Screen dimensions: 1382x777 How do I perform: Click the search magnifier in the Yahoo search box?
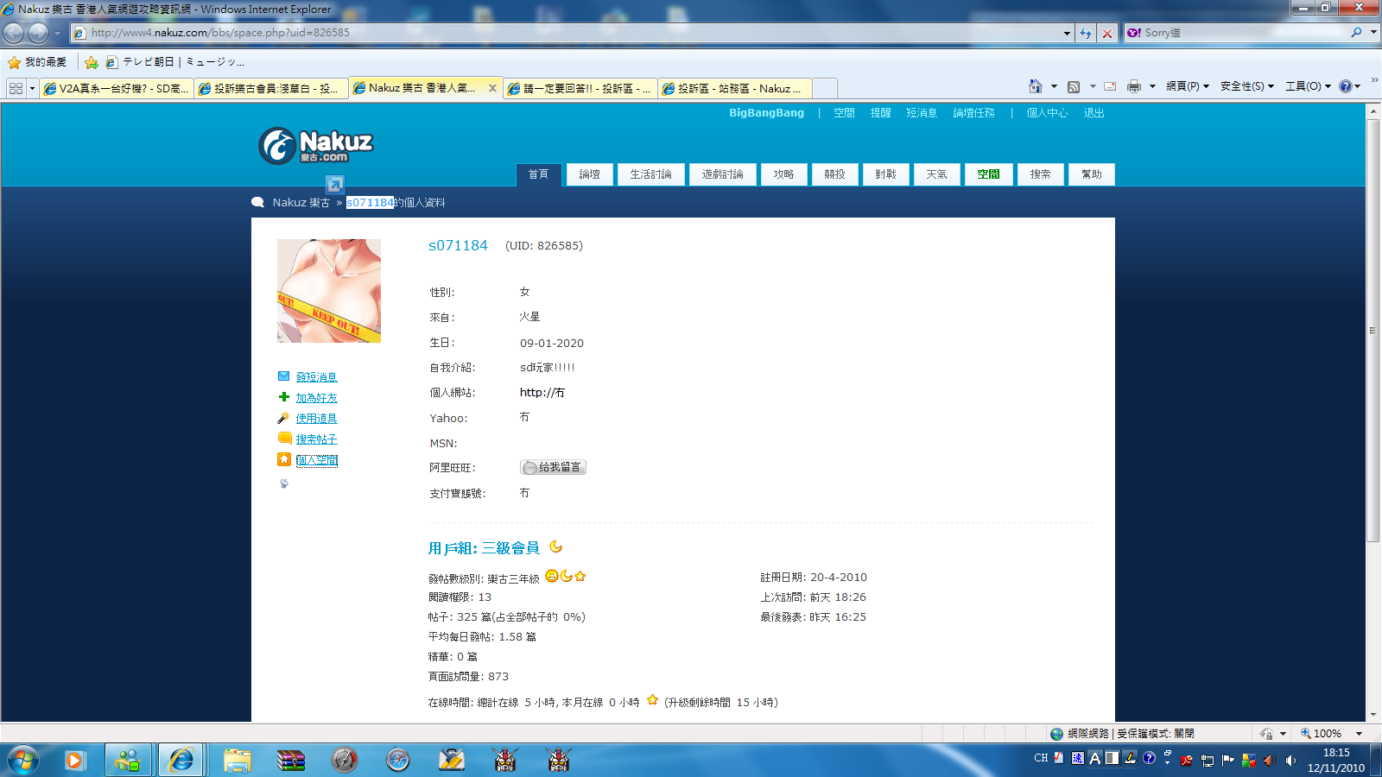[1357, 33]
